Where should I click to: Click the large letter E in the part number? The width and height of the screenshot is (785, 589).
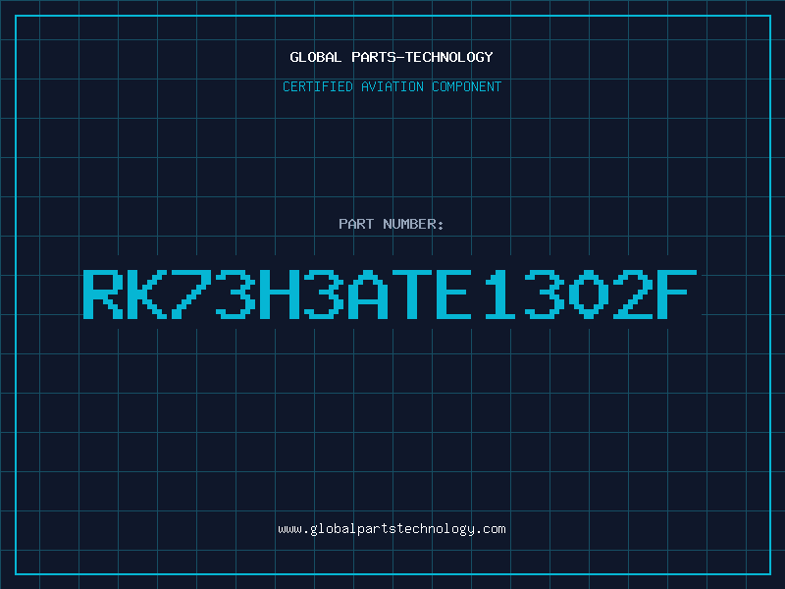tap(454, 294)
